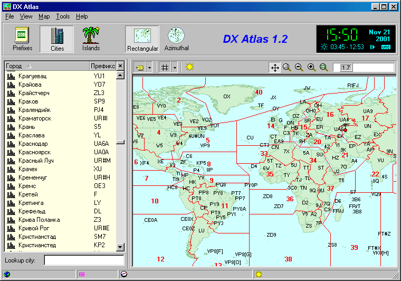
Task: Click the zoom to fit magnifier
Action: click(x=323, y=67)
